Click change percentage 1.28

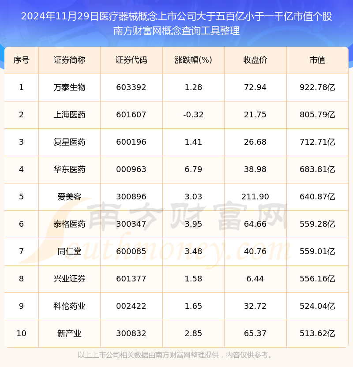point(193,87)
